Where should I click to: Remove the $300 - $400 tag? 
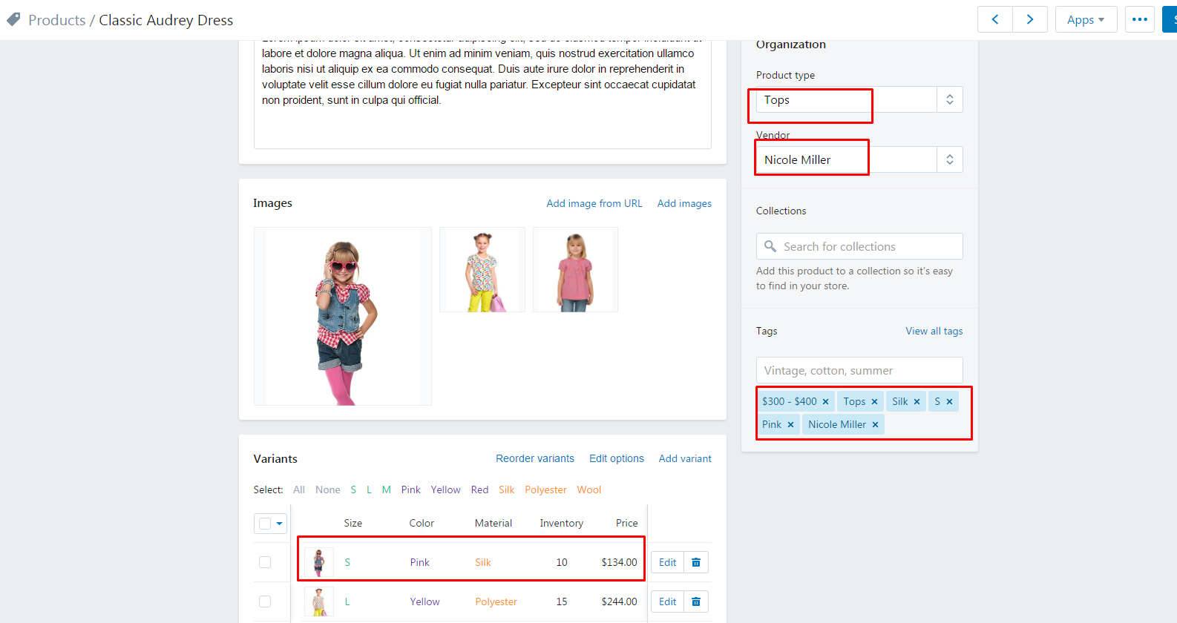(825, 401)
